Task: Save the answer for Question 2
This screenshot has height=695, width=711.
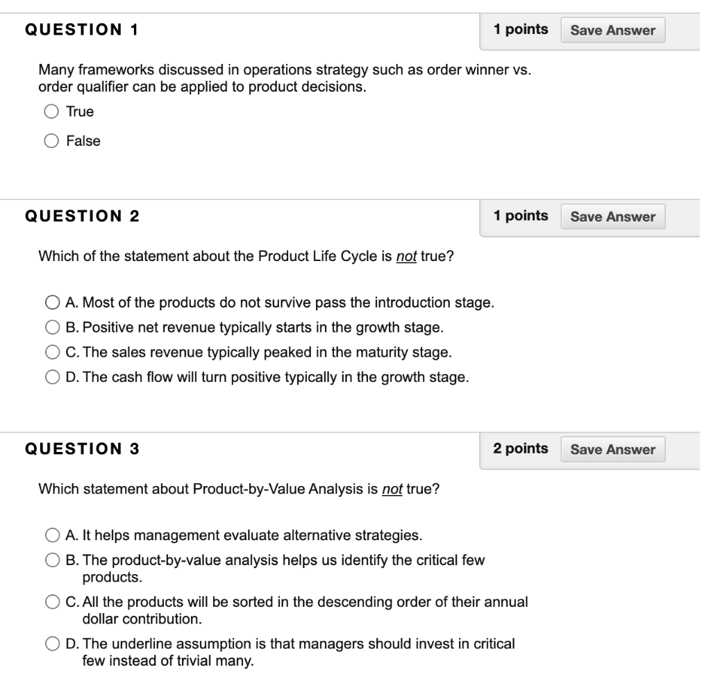Action: [613, 216]
